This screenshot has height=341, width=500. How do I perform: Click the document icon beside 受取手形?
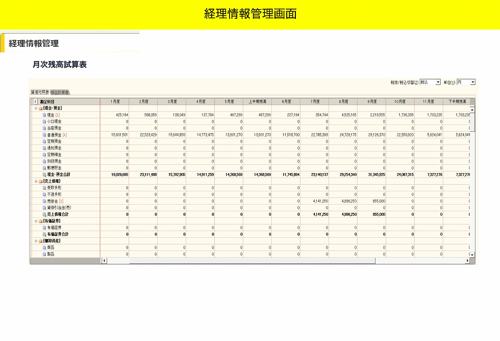click(44, 188)
